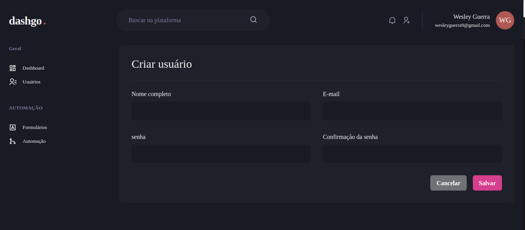Click the Nome completo label
This screenshot has height=230, width=525.
151,94
